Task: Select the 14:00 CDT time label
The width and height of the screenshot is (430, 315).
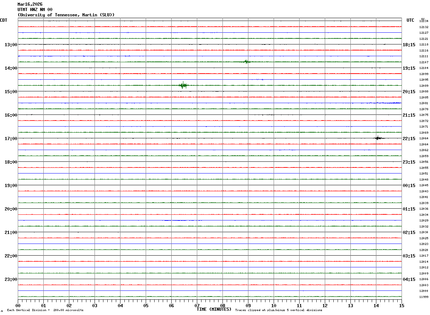Action: tap(11, 68)
